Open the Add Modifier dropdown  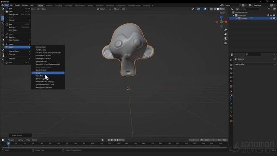click(255, 65)
